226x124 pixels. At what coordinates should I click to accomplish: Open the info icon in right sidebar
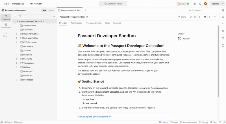click(223, 45)
